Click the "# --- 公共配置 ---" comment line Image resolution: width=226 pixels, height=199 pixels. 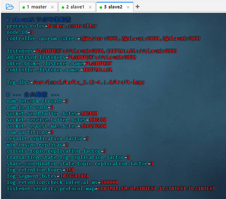[x=33, y=95]
